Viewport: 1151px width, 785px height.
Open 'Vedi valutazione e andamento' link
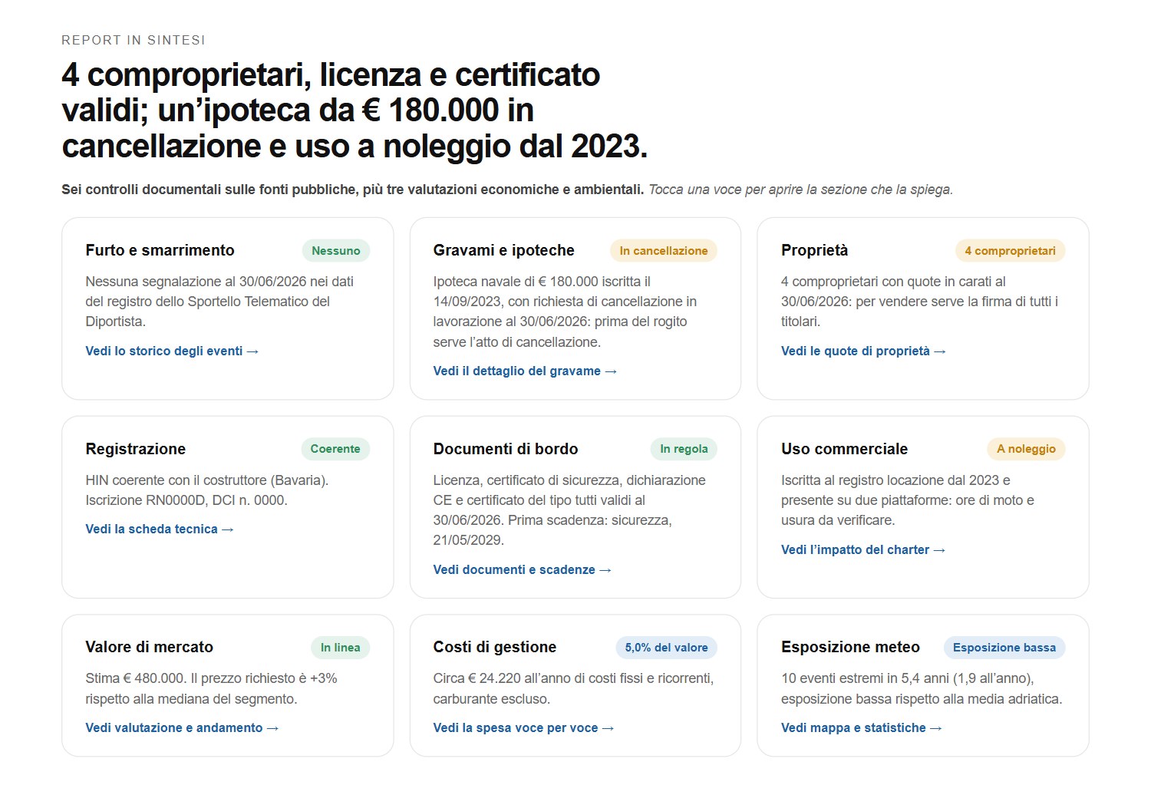coord(182,727)
